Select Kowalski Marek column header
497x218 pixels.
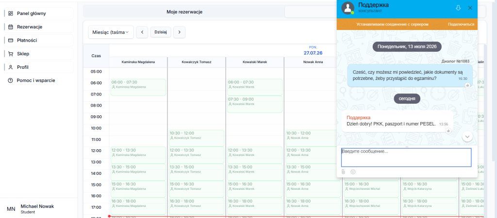pyautogui.click(x=255, y=62)
